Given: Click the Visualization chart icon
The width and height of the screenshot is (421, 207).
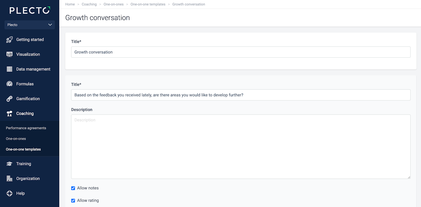Looking at the screenshot, I should [10, 54].
